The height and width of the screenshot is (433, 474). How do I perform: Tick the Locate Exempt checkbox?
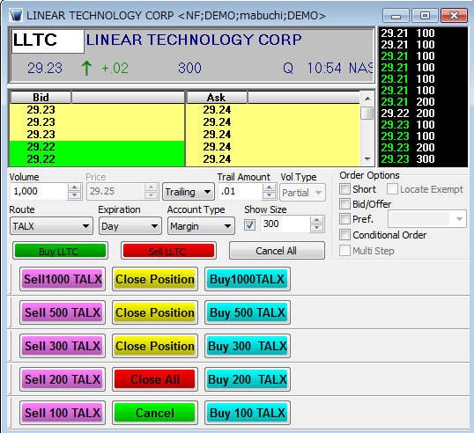(392, 189)
